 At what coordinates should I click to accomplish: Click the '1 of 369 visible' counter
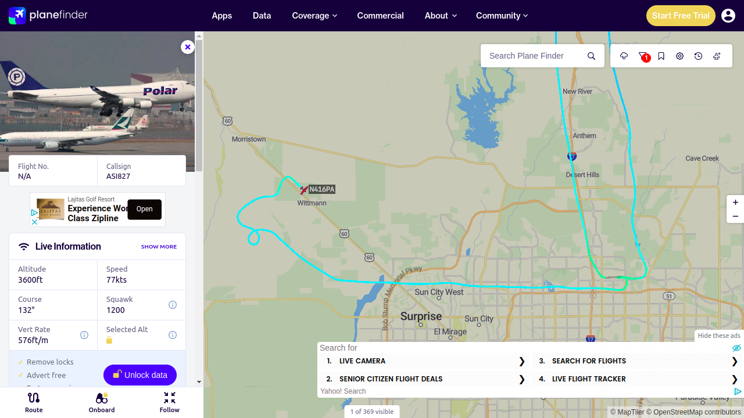[x=371, y=412]
